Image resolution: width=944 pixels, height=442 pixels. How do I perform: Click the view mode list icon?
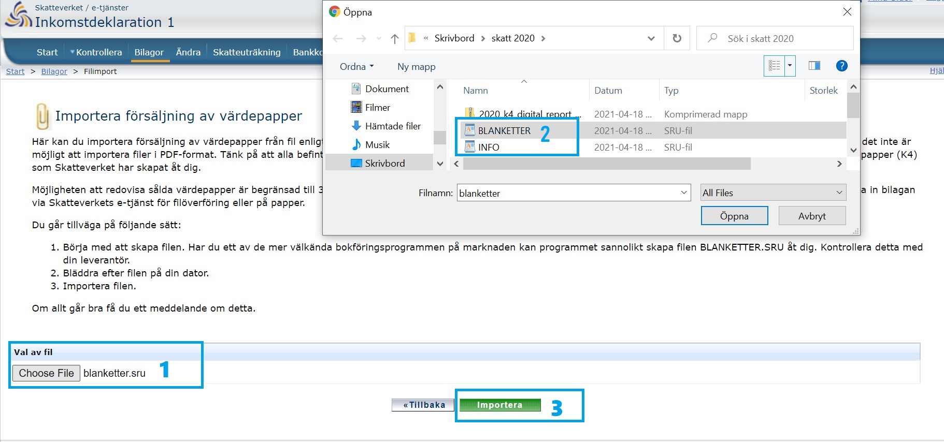point(775,66)
